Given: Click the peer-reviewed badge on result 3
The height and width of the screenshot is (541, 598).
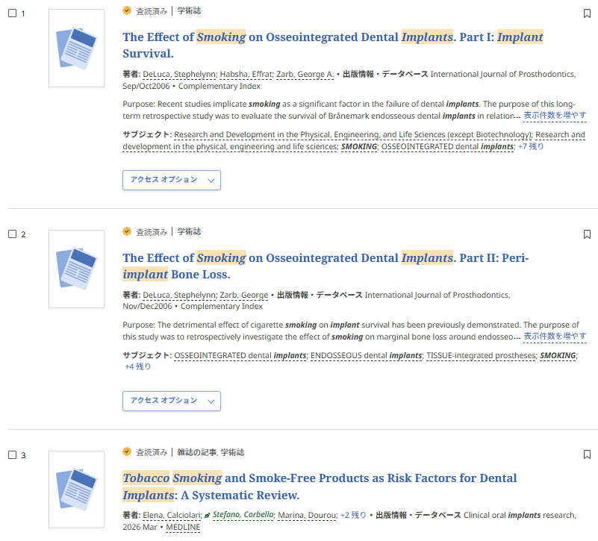Looking at the screenshot, I should 127,452.
